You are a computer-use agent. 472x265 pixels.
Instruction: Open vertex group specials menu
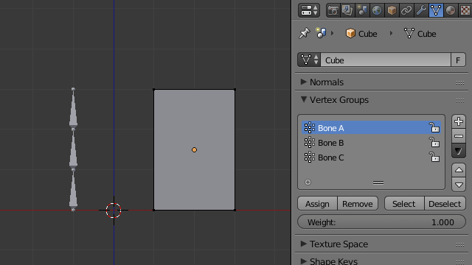coord(459,151)
